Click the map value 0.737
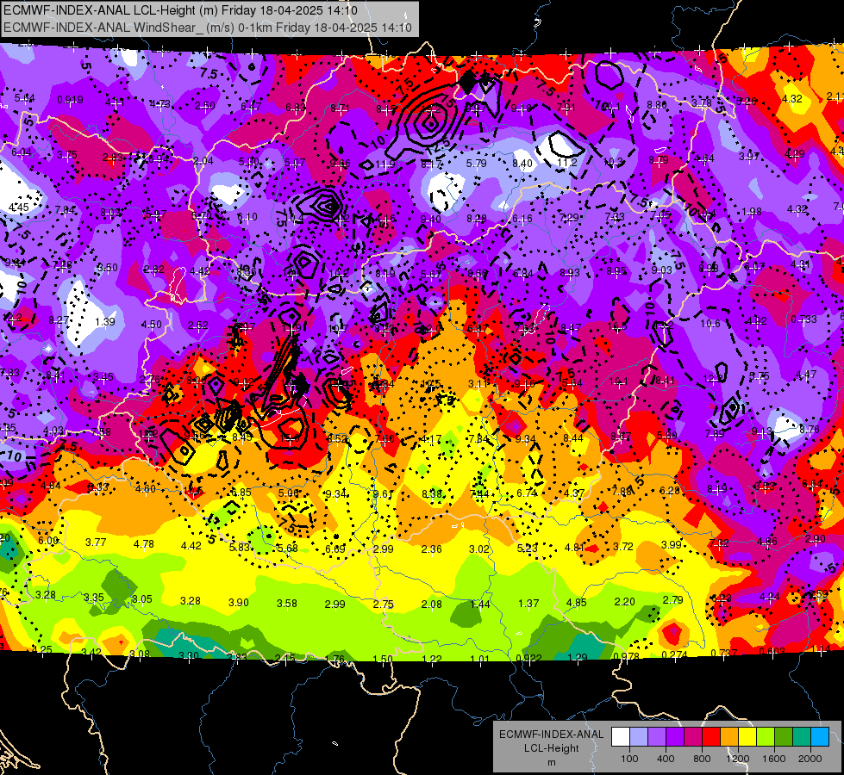This screenshot has width=844, height=775. (723, 653)
